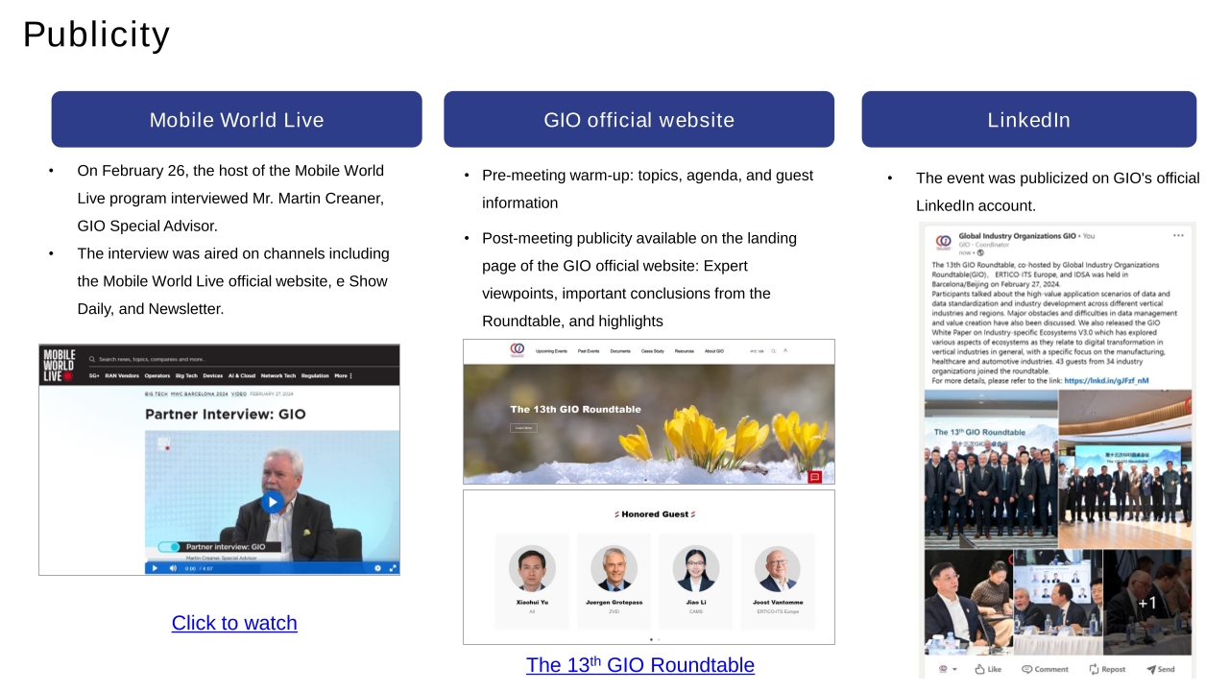The height and width of the screenshot is (691, 1229).
Task: Open the red chat icon on the banner
Action: click(815, 476)
